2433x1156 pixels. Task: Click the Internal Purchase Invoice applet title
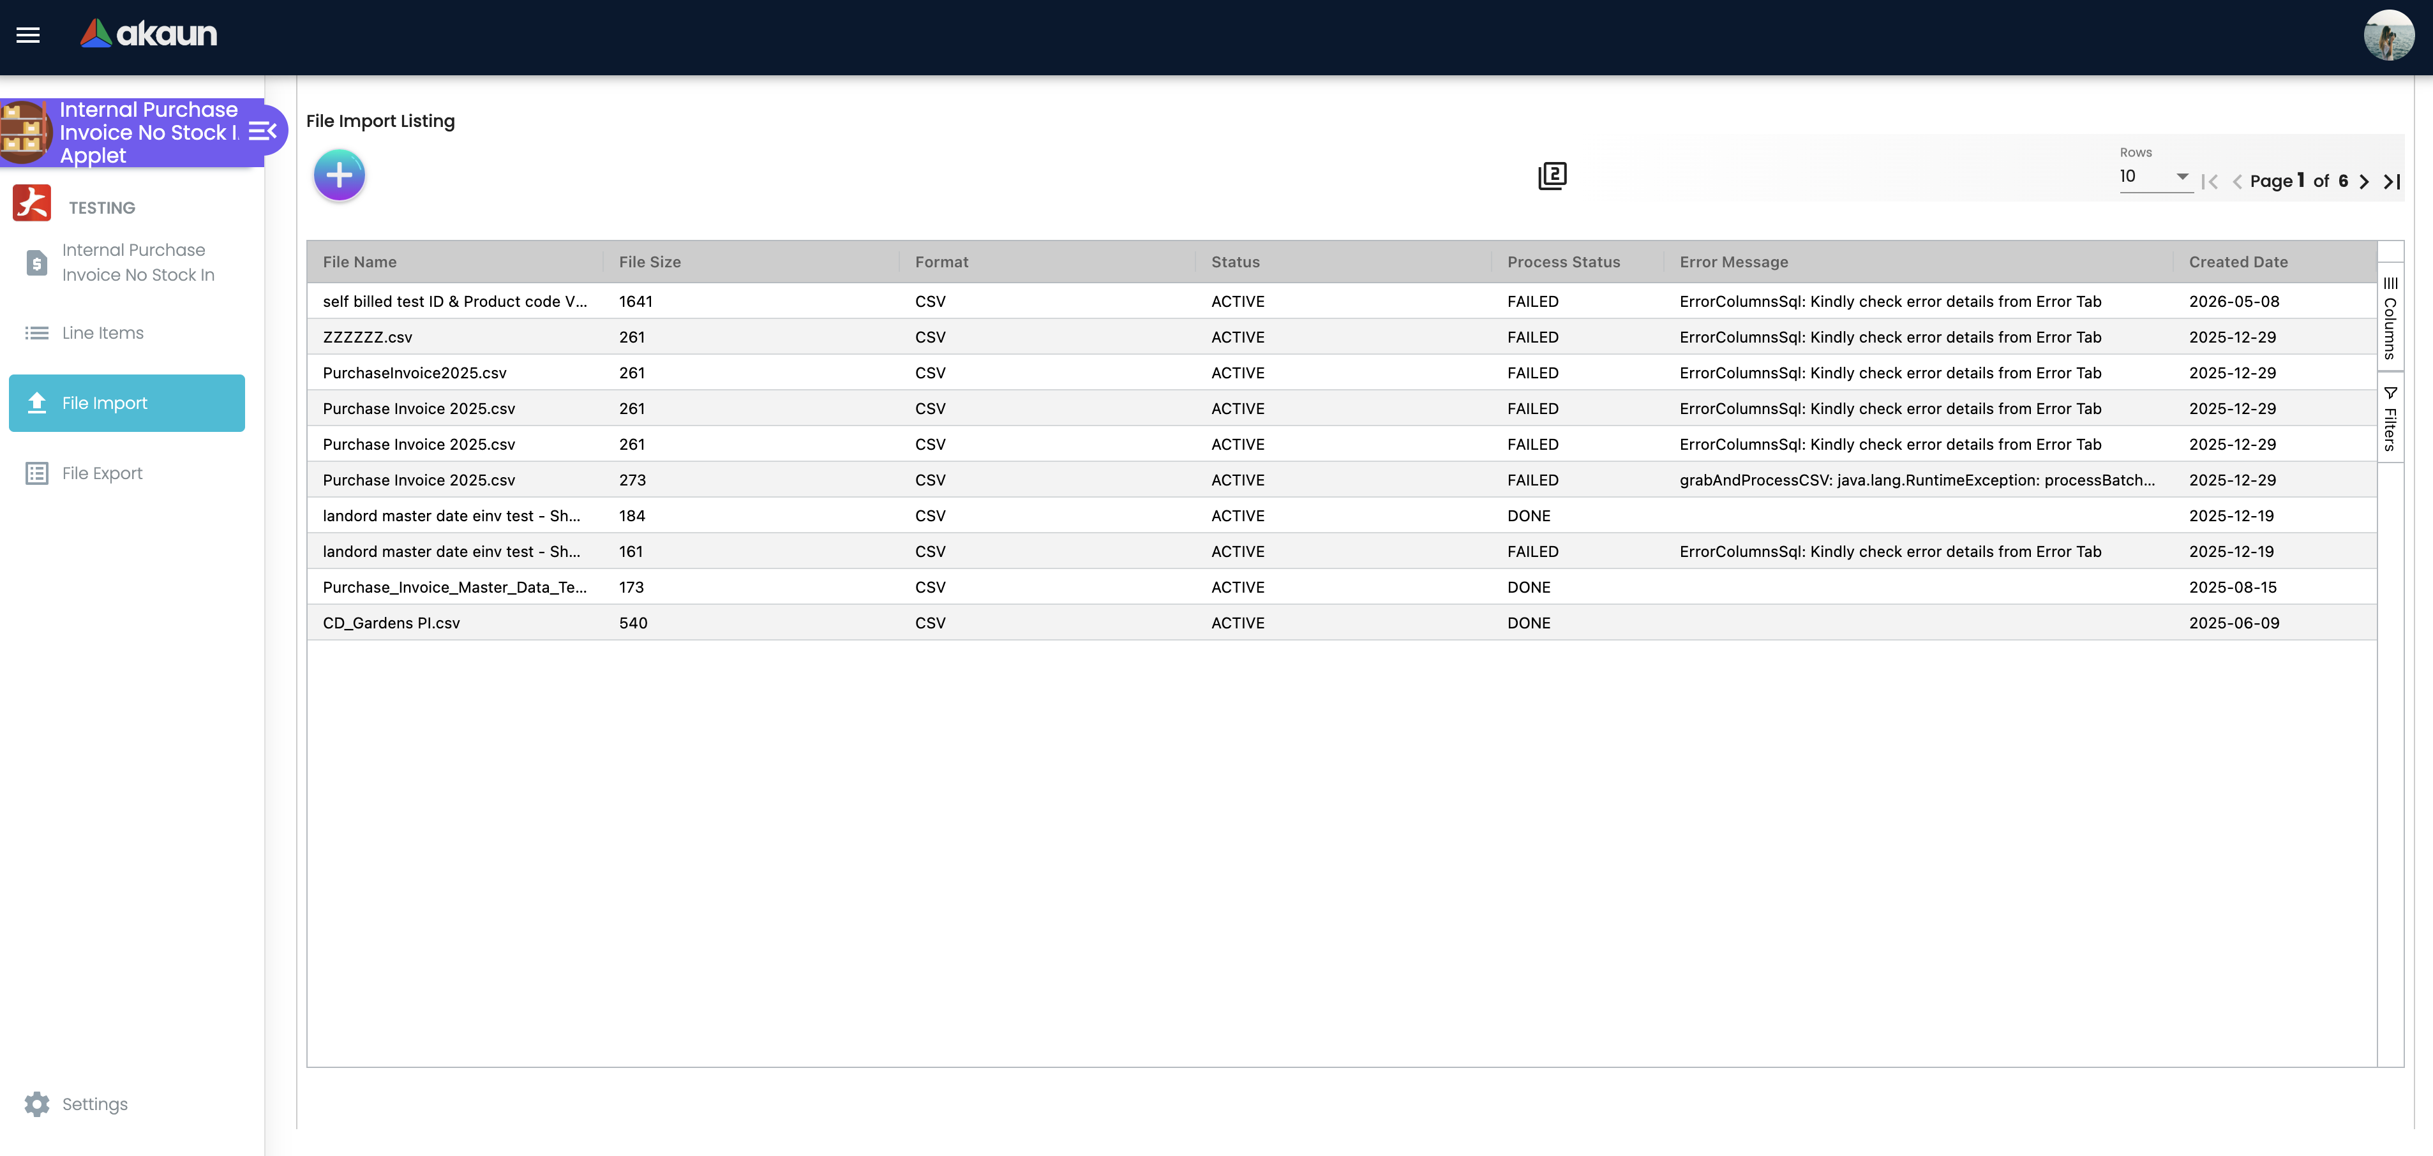pyautogui.click(x=149, y=132)
